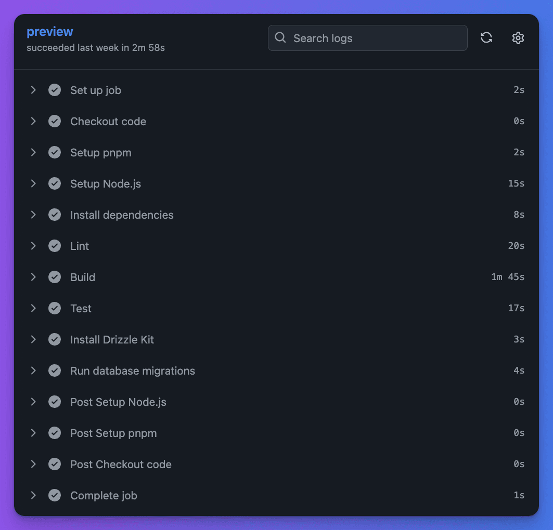Refresh logs with the circular arrows icon

tap(486, 38)
